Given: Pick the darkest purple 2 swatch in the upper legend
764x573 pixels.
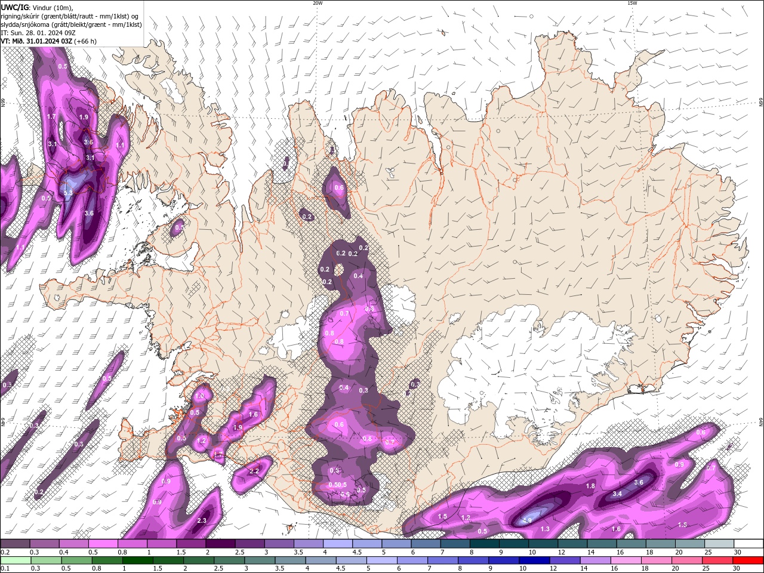Looking at the screenshot, I should point(220,544).
